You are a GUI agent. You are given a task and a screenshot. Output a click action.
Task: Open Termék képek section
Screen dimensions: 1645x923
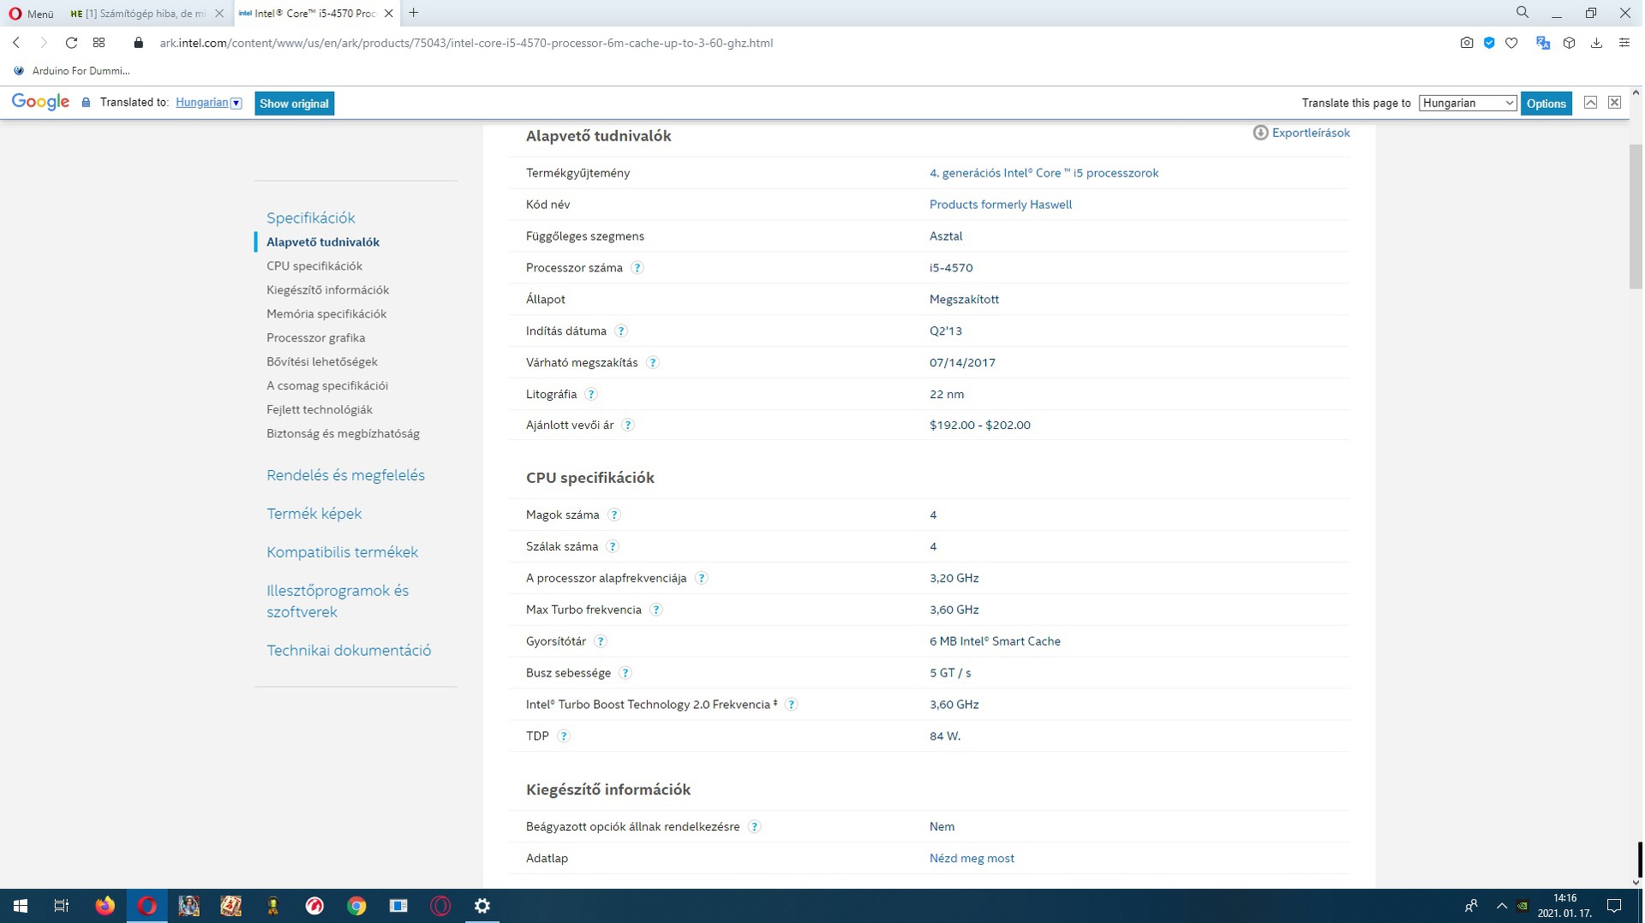point(314,514)
